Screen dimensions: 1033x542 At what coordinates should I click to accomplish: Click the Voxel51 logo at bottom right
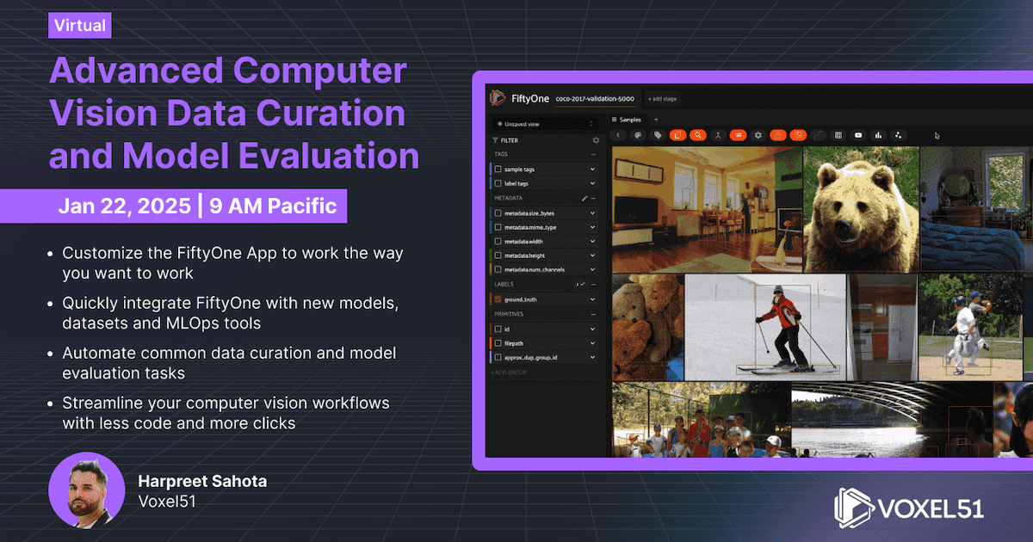pos(909,507)
